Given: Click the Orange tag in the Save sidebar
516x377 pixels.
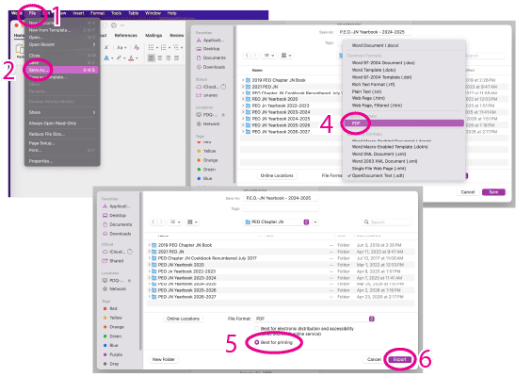Looking at the screenshot, I should pos(207,160).
